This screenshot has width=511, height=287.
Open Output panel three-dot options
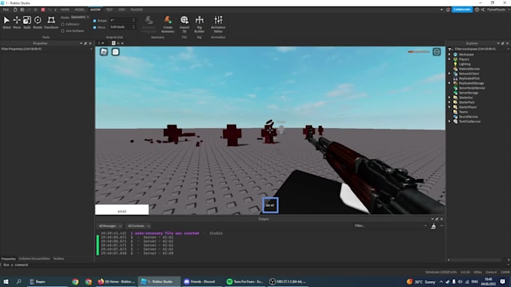pyautogui.click(x=442, y=226)
